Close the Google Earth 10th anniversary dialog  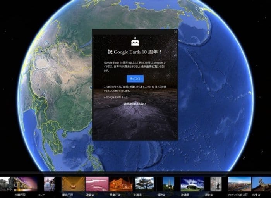point(175,32)
